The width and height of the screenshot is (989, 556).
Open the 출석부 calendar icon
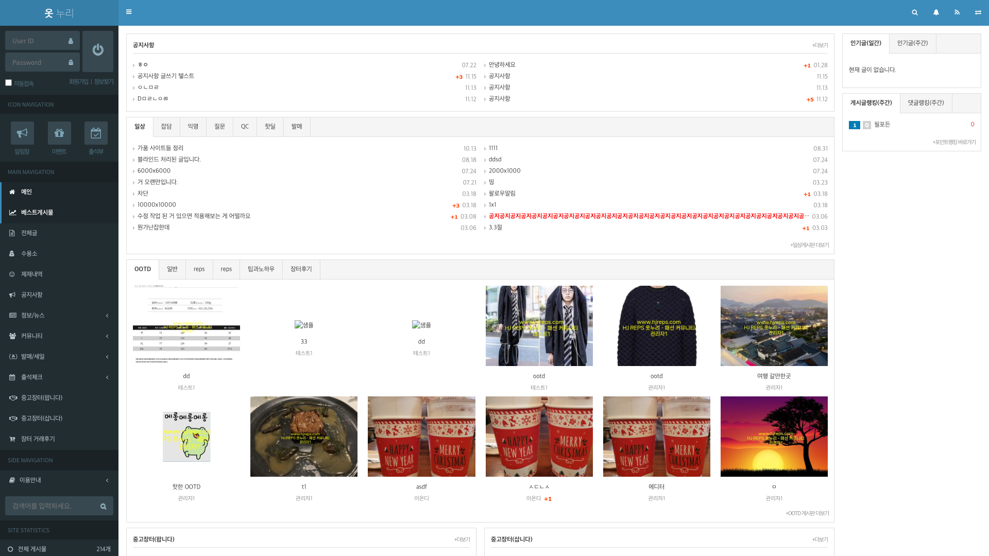pyautogui.click(x=96, y=133)
